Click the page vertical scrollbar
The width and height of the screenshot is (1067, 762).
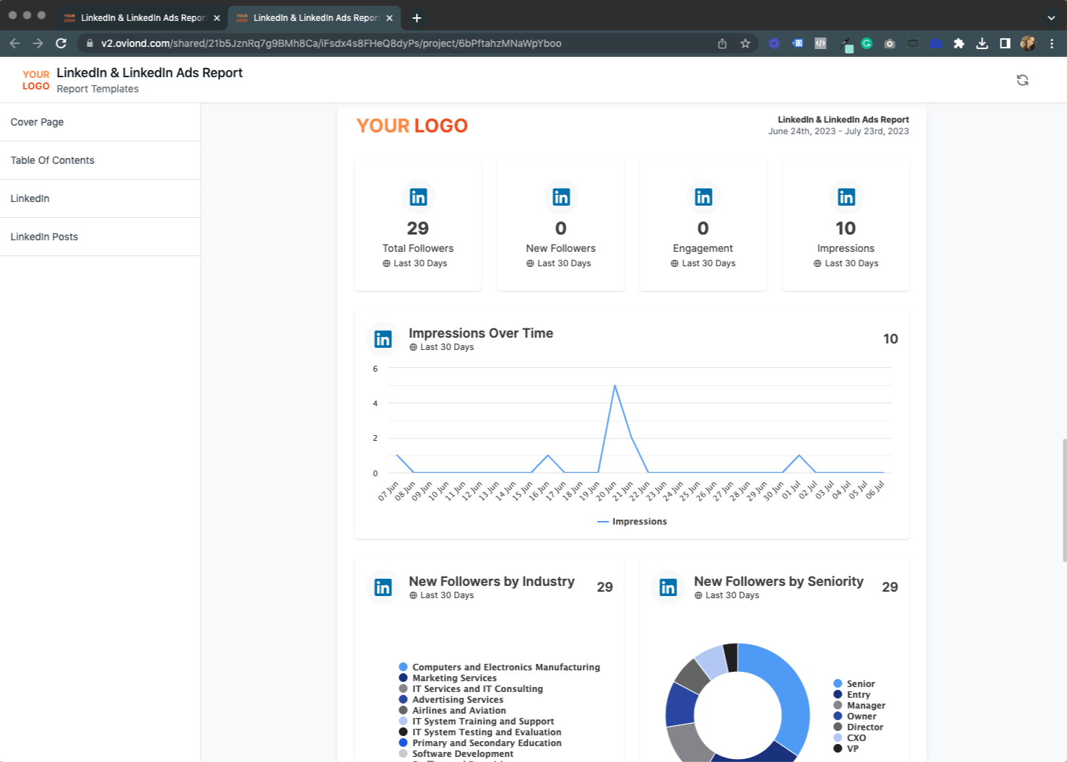tap(1064, 499)
